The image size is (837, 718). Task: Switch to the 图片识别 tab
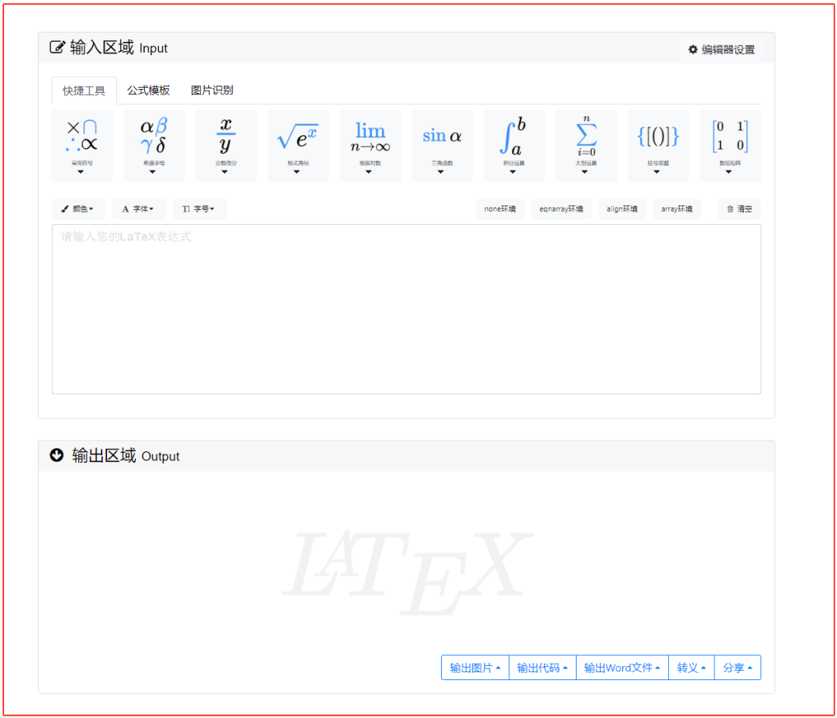coord(212,91)
